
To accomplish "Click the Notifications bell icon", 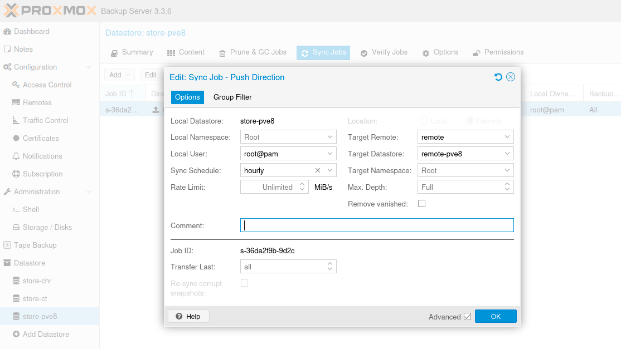I will (x=16, y=156).
